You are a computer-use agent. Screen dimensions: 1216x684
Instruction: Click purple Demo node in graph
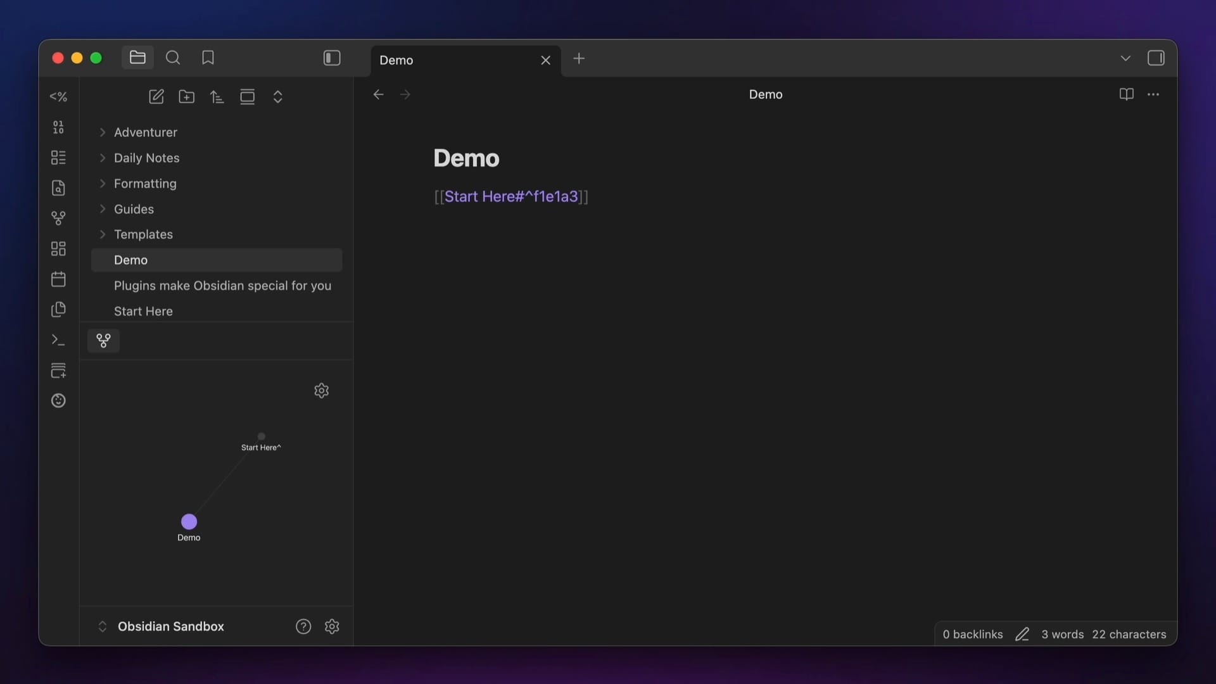click(x=189, y=522)
